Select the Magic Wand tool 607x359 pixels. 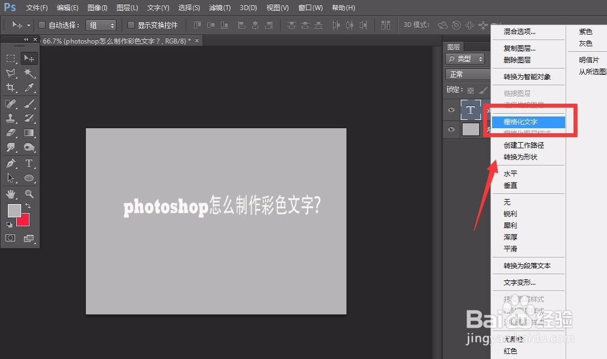point(29,72)
